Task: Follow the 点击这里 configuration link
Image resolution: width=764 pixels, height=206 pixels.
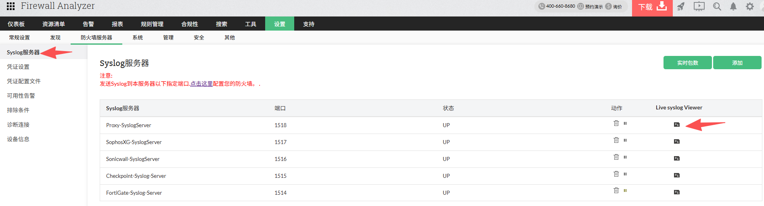Action: point(201,84)
